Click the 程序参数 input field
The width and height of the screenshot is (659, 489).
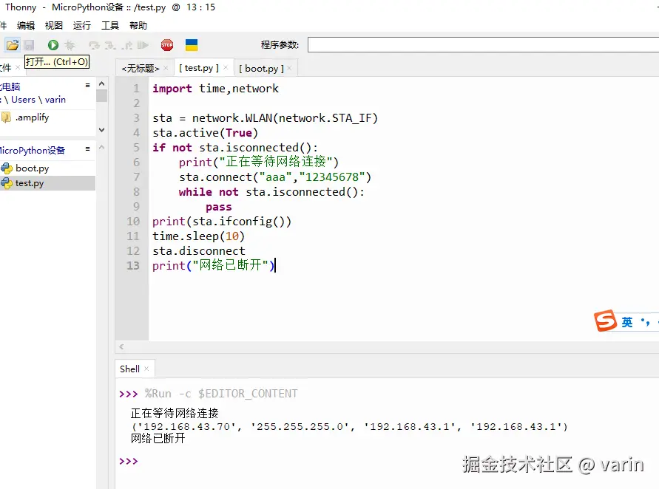(x=481, y=45)
